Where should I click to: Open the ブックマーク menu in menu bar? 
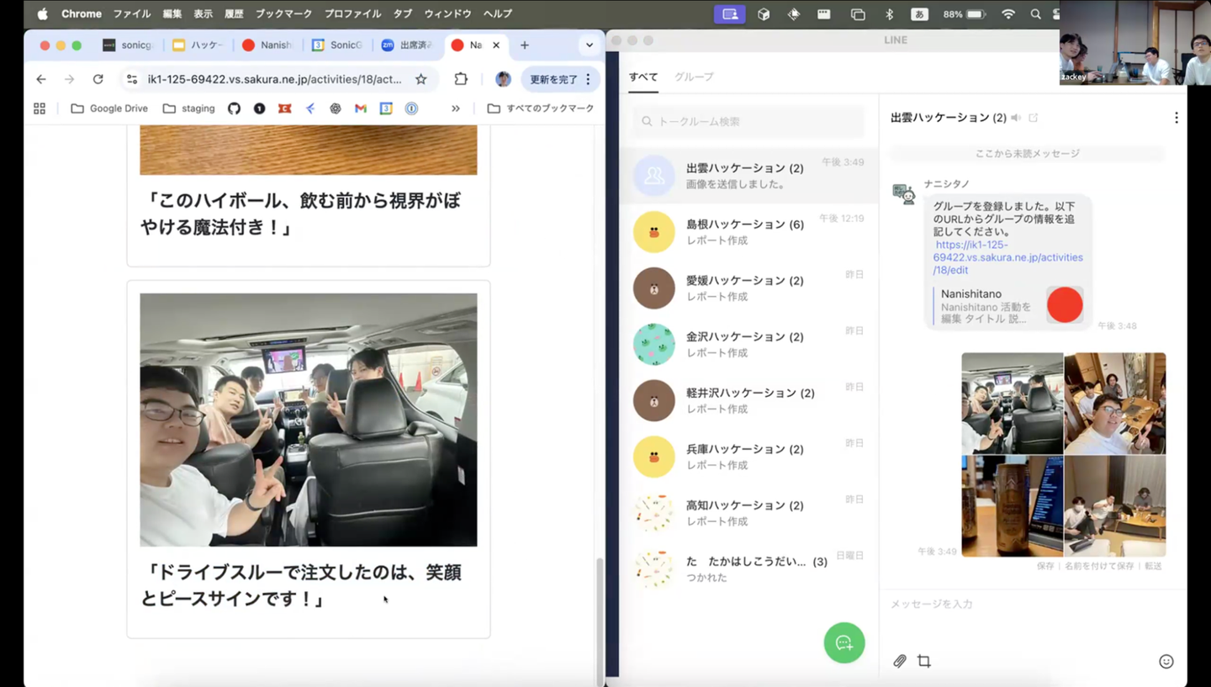coord(283,13)
